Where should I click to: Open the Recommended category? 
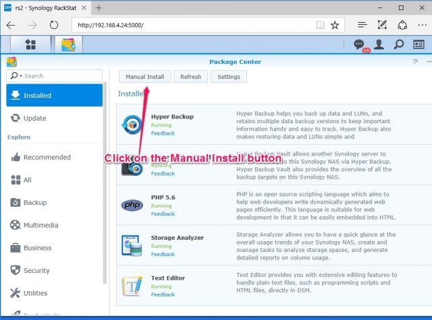coord(54,157)
